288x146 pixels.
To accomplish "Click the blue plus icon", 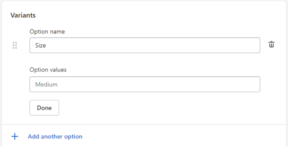I will (x=15, y=136).
